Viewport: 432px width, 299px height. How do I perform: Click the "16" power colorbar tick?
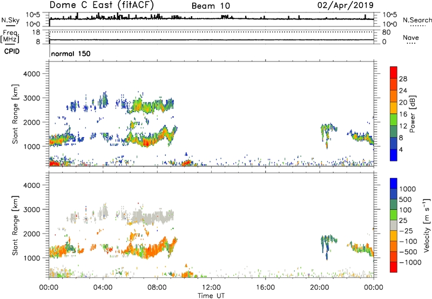[403, 114]
